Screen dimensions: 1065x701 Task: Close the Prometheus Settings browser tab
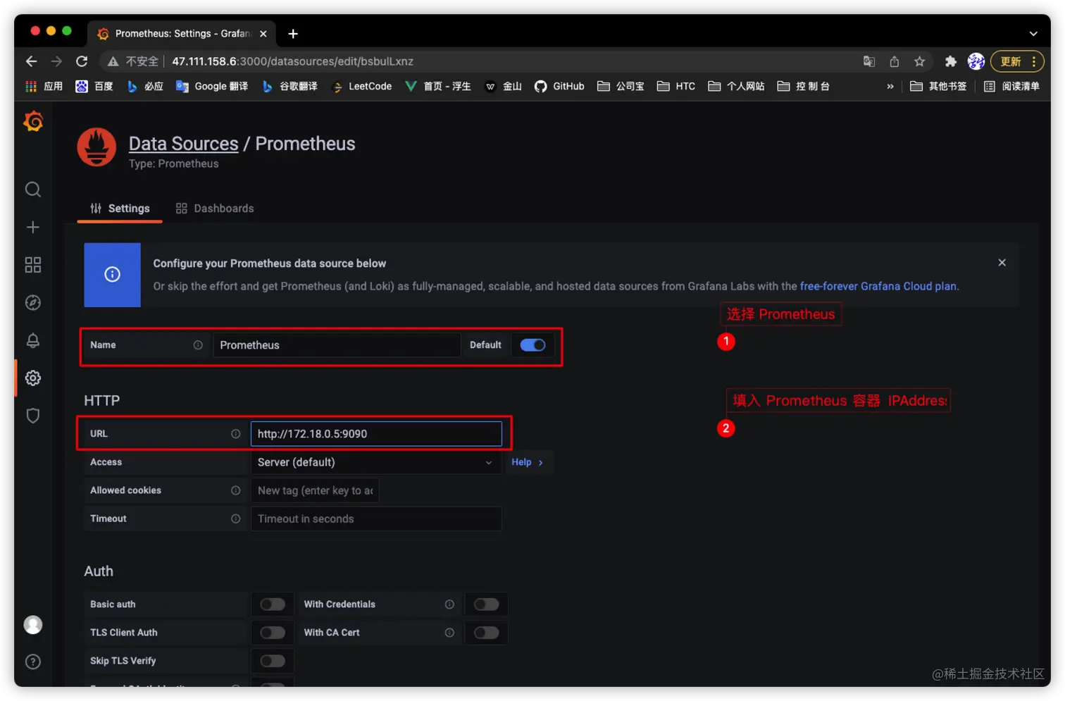tap(263, 34)
